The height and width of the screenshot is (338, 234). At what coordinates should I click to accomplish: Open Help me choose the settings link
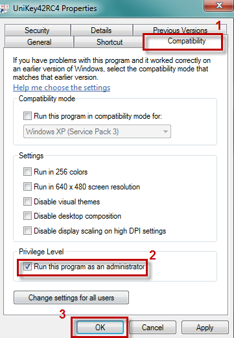point(62,88)
